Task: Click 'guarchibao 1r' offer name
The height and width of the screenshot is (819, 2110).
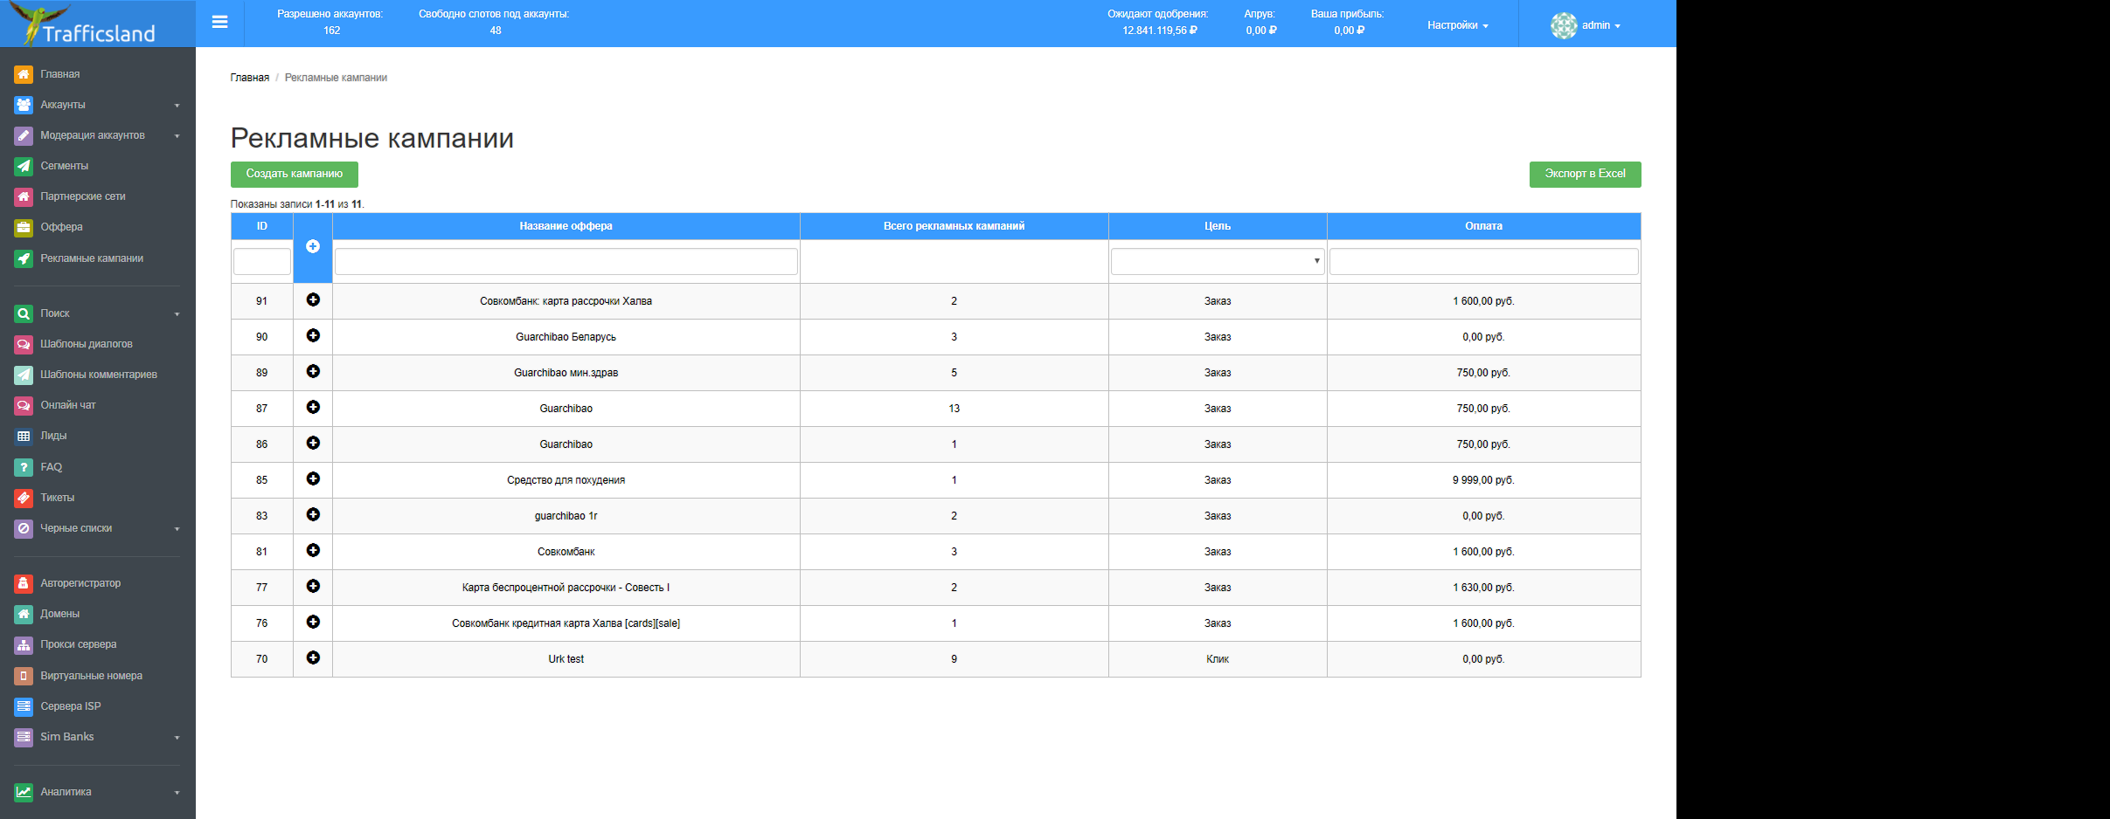Action: pos(566,516)
